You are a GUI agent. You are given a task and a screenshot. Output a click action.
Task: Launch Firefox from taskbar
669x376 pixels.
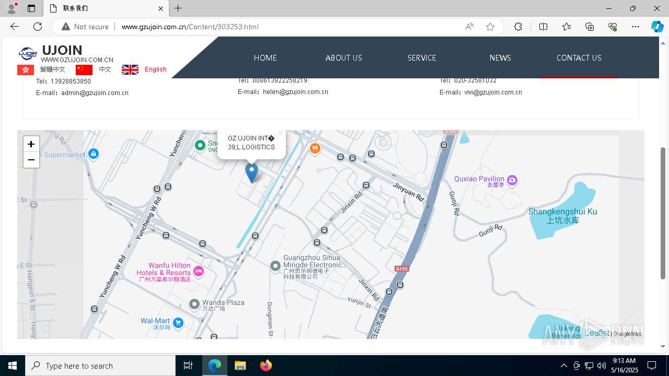pyautogui.click(x=266, y=366)
